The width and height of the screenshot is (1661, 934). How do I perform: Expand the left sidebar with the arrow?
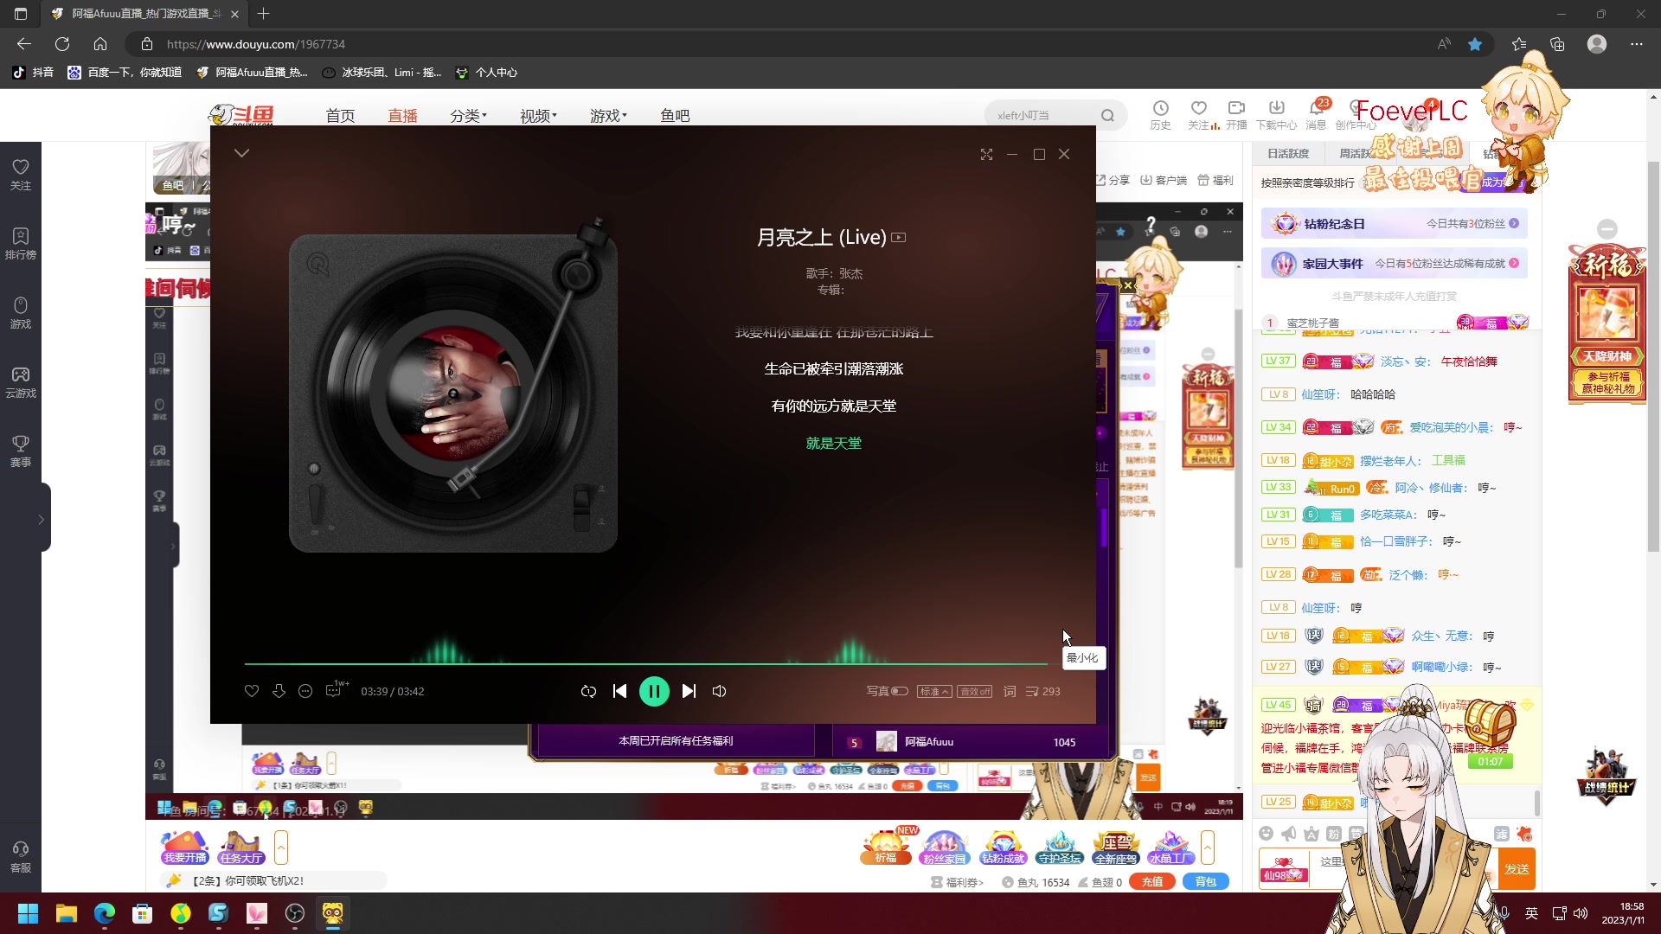[x=41, y=520]
